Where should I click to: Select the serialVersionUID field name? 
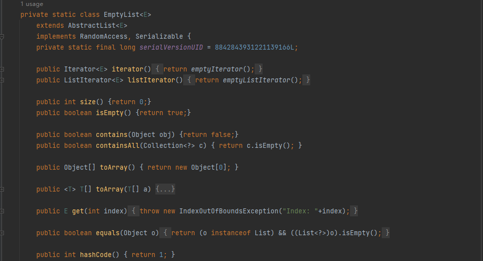[171, 48]
